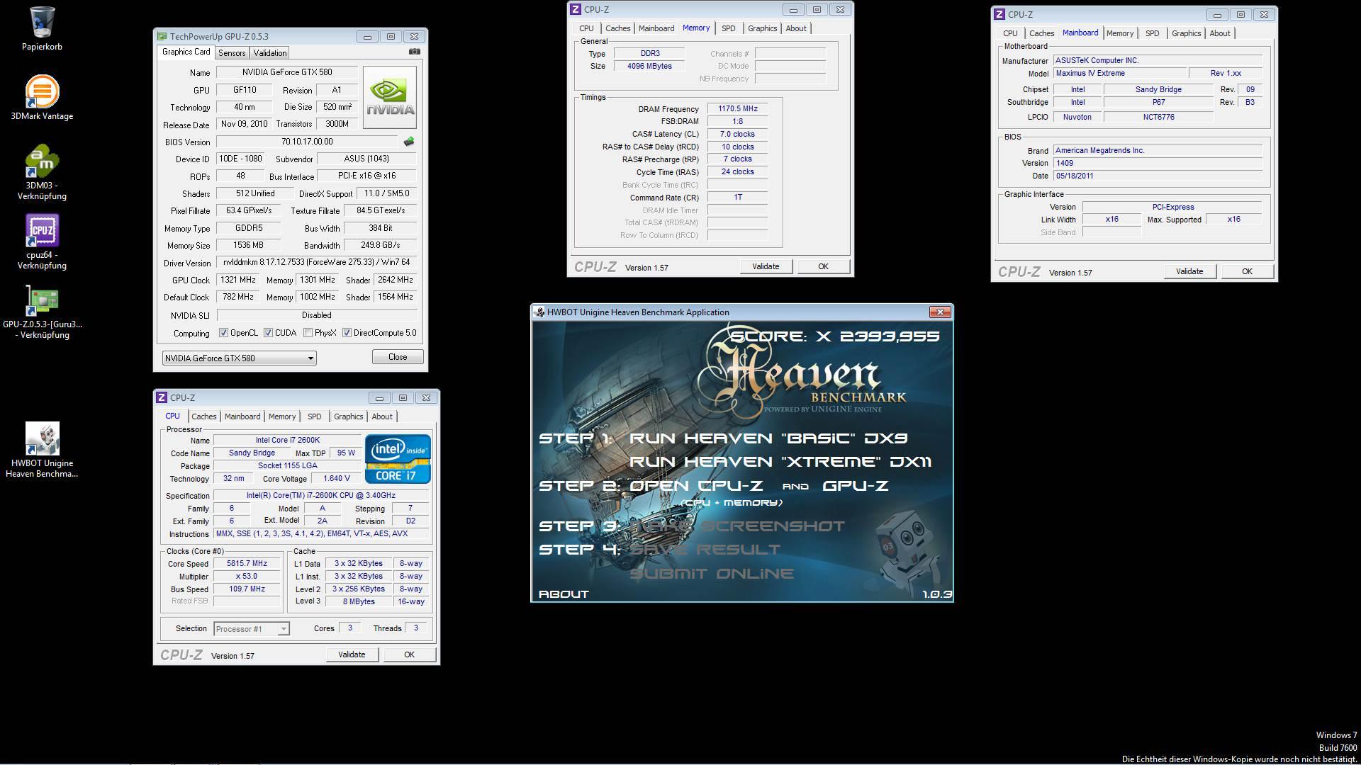
Task: Click the Intel Core i7 logo badge
Action: (x=398, y=459)
